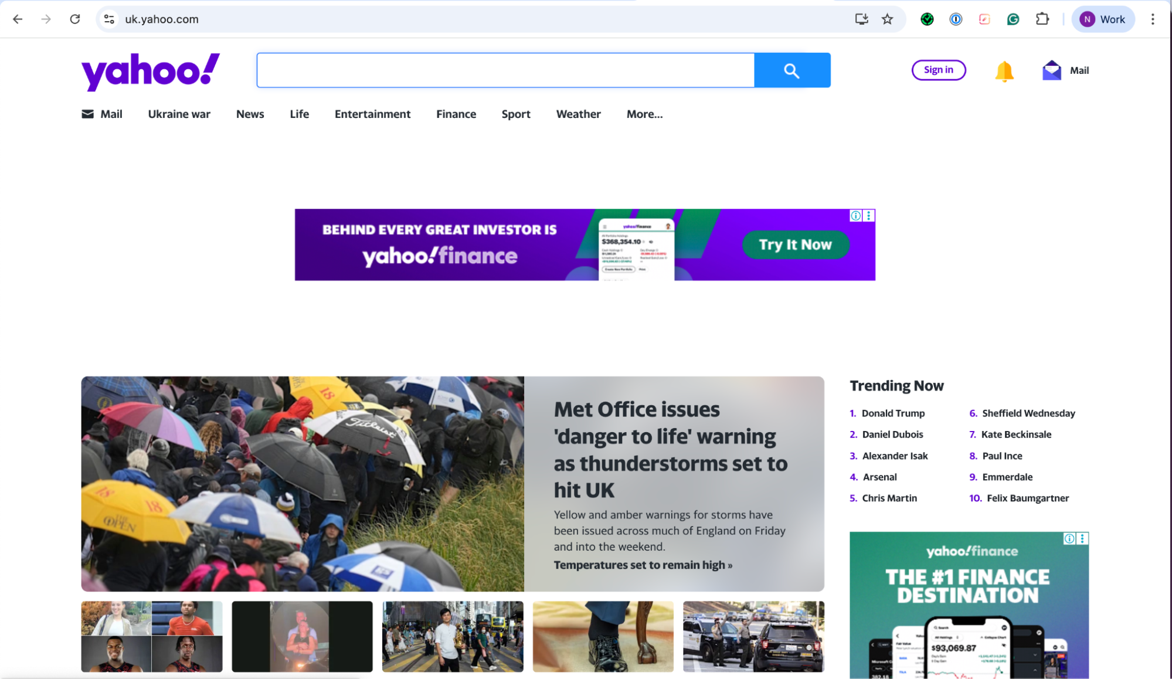Open the four-athletes collage thumbnail

click(x=152, y=636)
